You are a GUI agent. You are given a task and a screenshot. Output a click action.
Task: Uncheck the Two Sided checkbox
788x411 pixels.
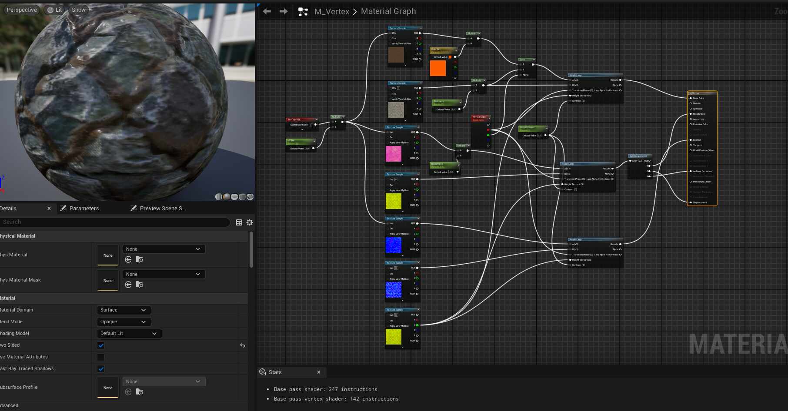100,345
